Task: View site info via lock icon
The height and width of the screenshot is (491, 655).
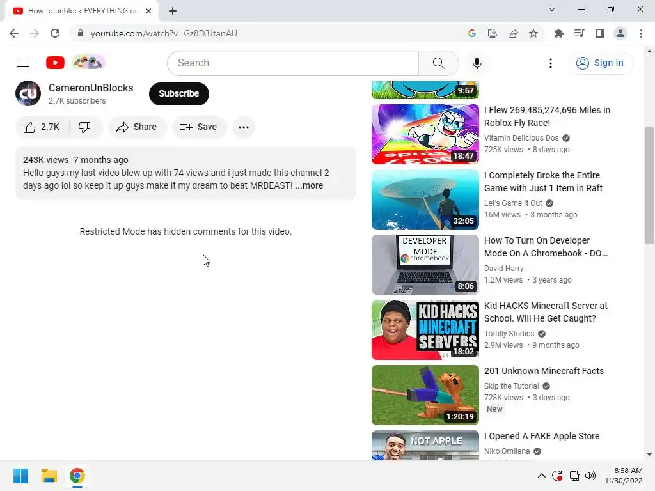Action: click(81, 33)
